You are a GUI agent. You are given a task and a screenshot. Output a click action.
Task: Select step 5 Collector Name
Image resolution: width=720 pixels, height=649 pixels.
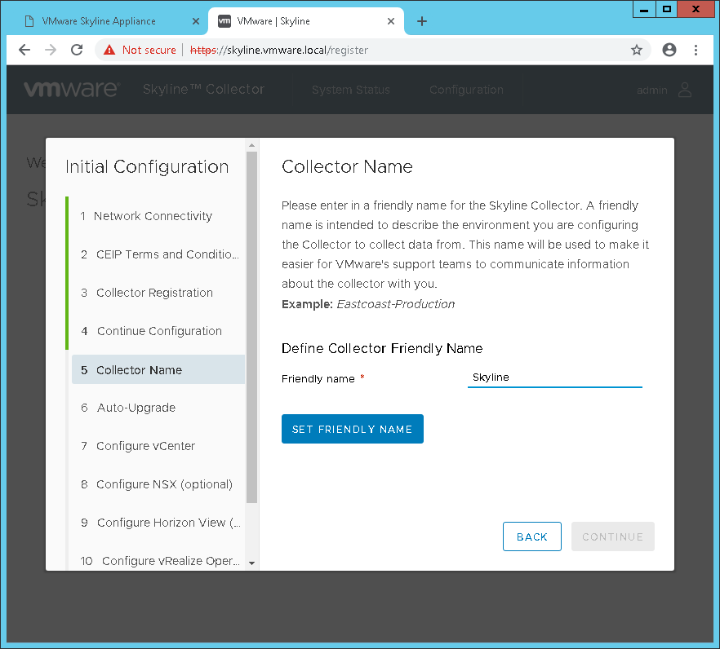[x=158, y=369]
